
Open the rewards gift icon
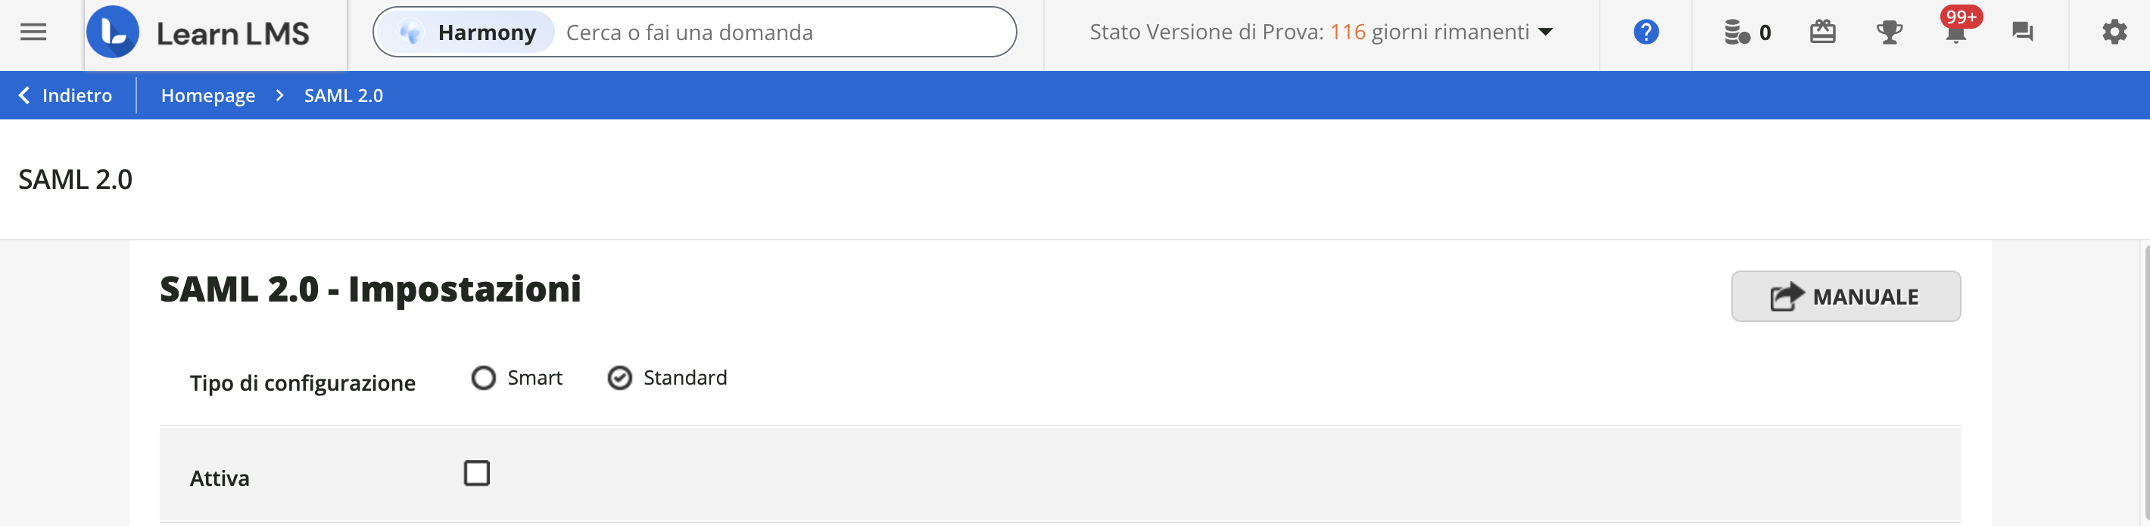point(1824,32)
